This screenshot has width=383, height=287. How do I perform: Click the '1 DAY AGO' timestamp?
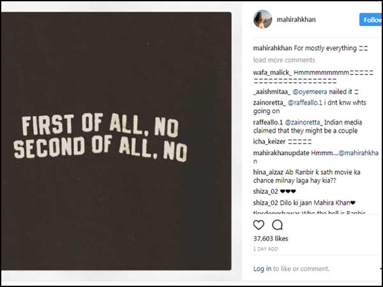click(x=265, y=249)
